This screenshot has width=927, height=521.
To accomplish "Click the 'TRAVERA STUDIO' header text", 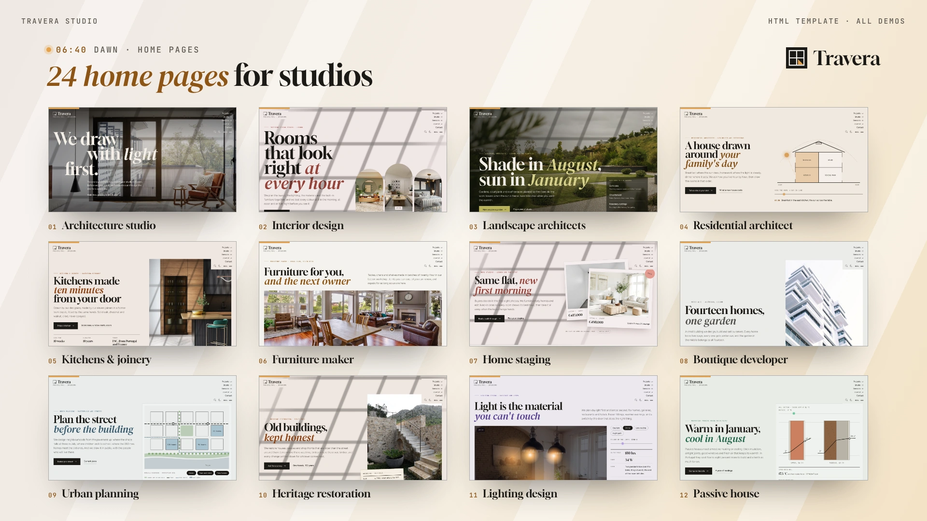I will click(59, 21).
